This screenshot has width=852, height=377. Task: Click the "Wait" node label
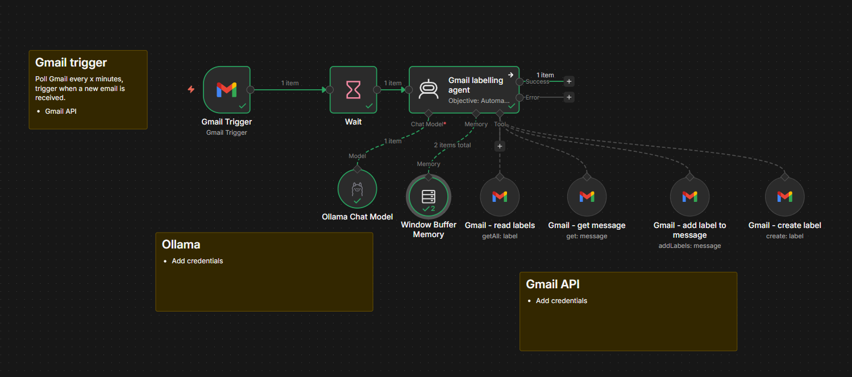pos(354,122)
